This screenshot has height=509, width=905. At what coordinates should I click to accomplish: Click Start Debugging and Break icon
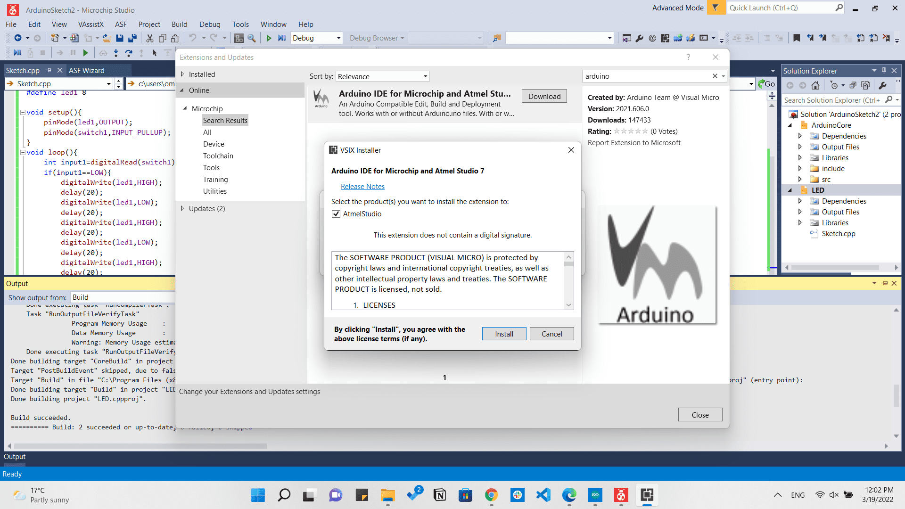282,38
